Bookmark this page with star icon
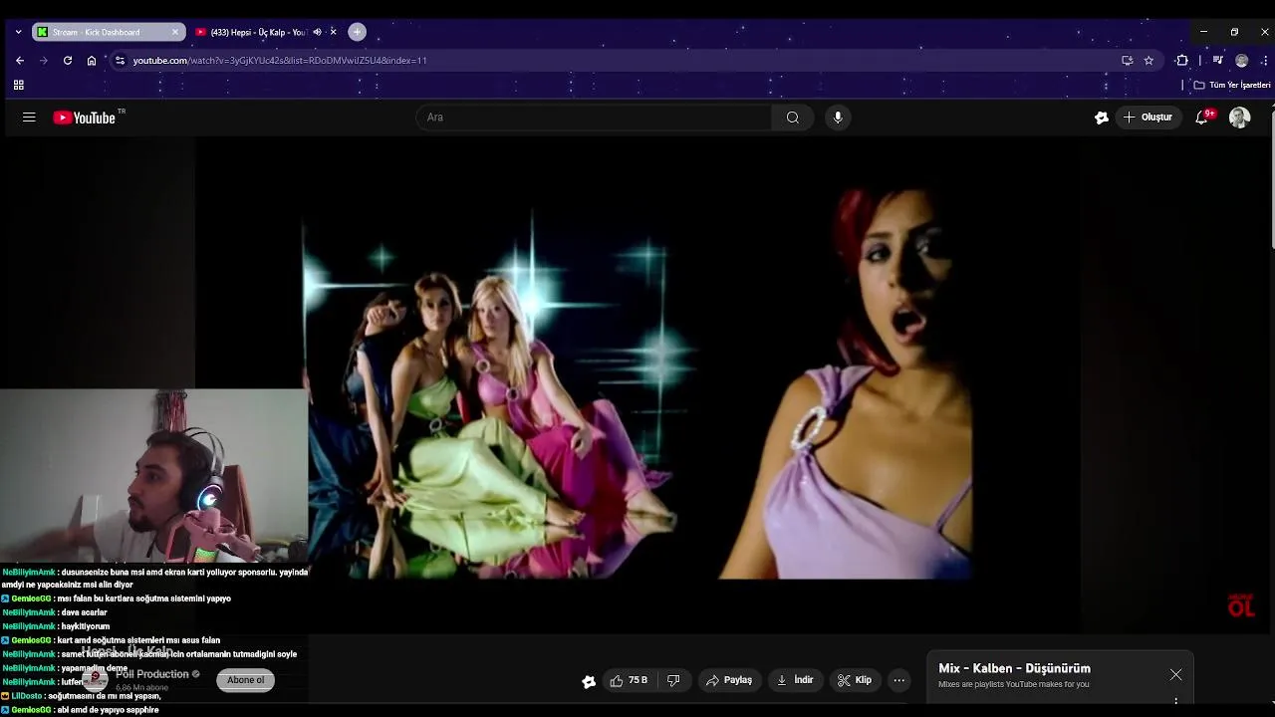1275x717 pixels. pos(1148,60)
